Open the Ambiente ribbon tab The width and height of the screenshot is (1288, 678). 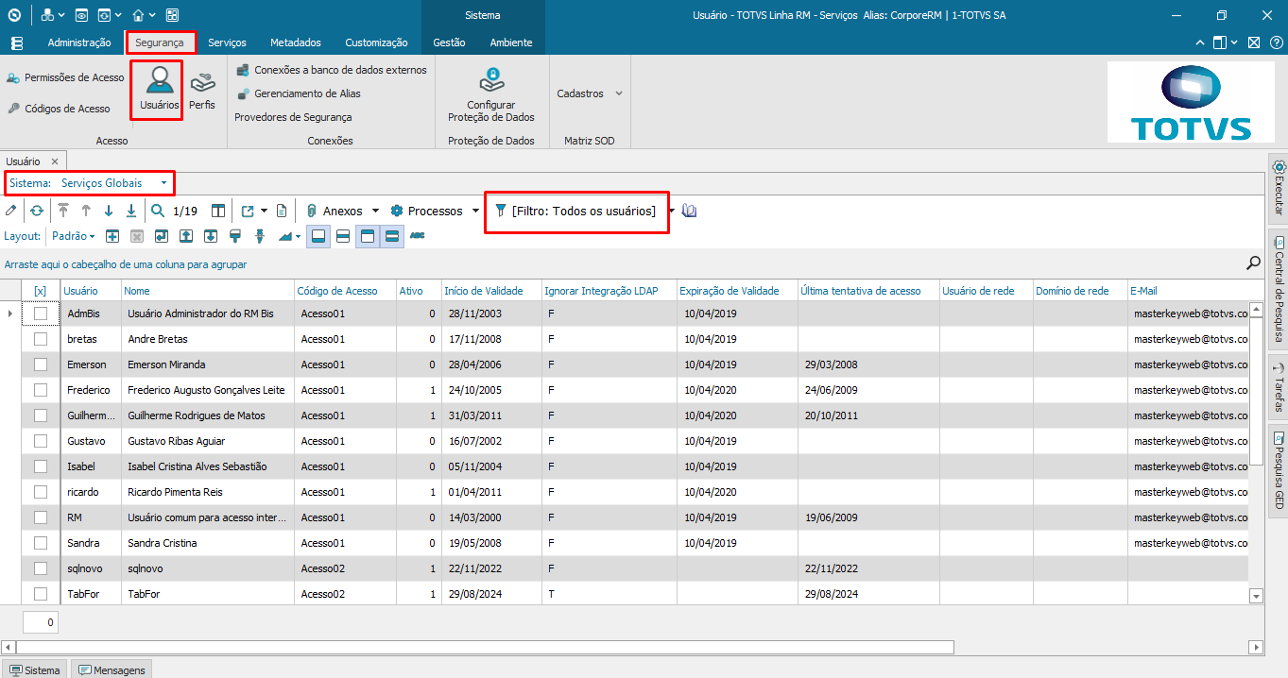click(x=511, y=42)
